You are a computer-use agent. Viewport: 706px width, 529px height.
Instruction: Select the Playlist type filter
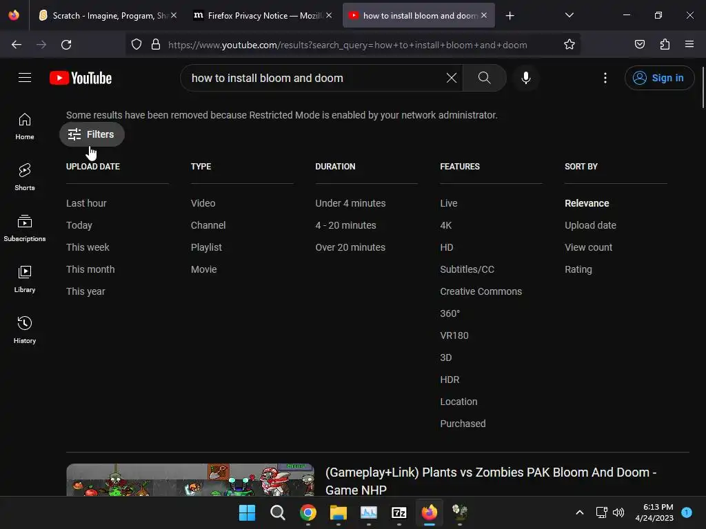coord(206,247)
